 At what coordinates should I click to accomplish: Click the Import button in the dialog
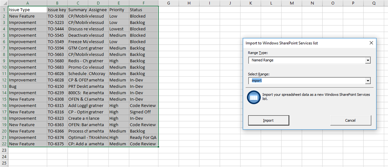269,121
